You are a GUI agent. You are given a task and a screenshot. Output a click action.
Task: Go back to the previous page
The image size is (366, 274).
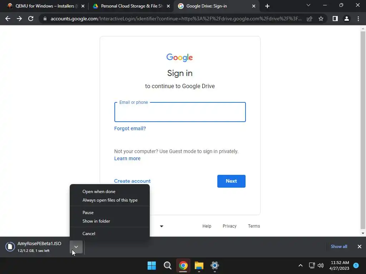pyautogui.click(x=8, y=19)
